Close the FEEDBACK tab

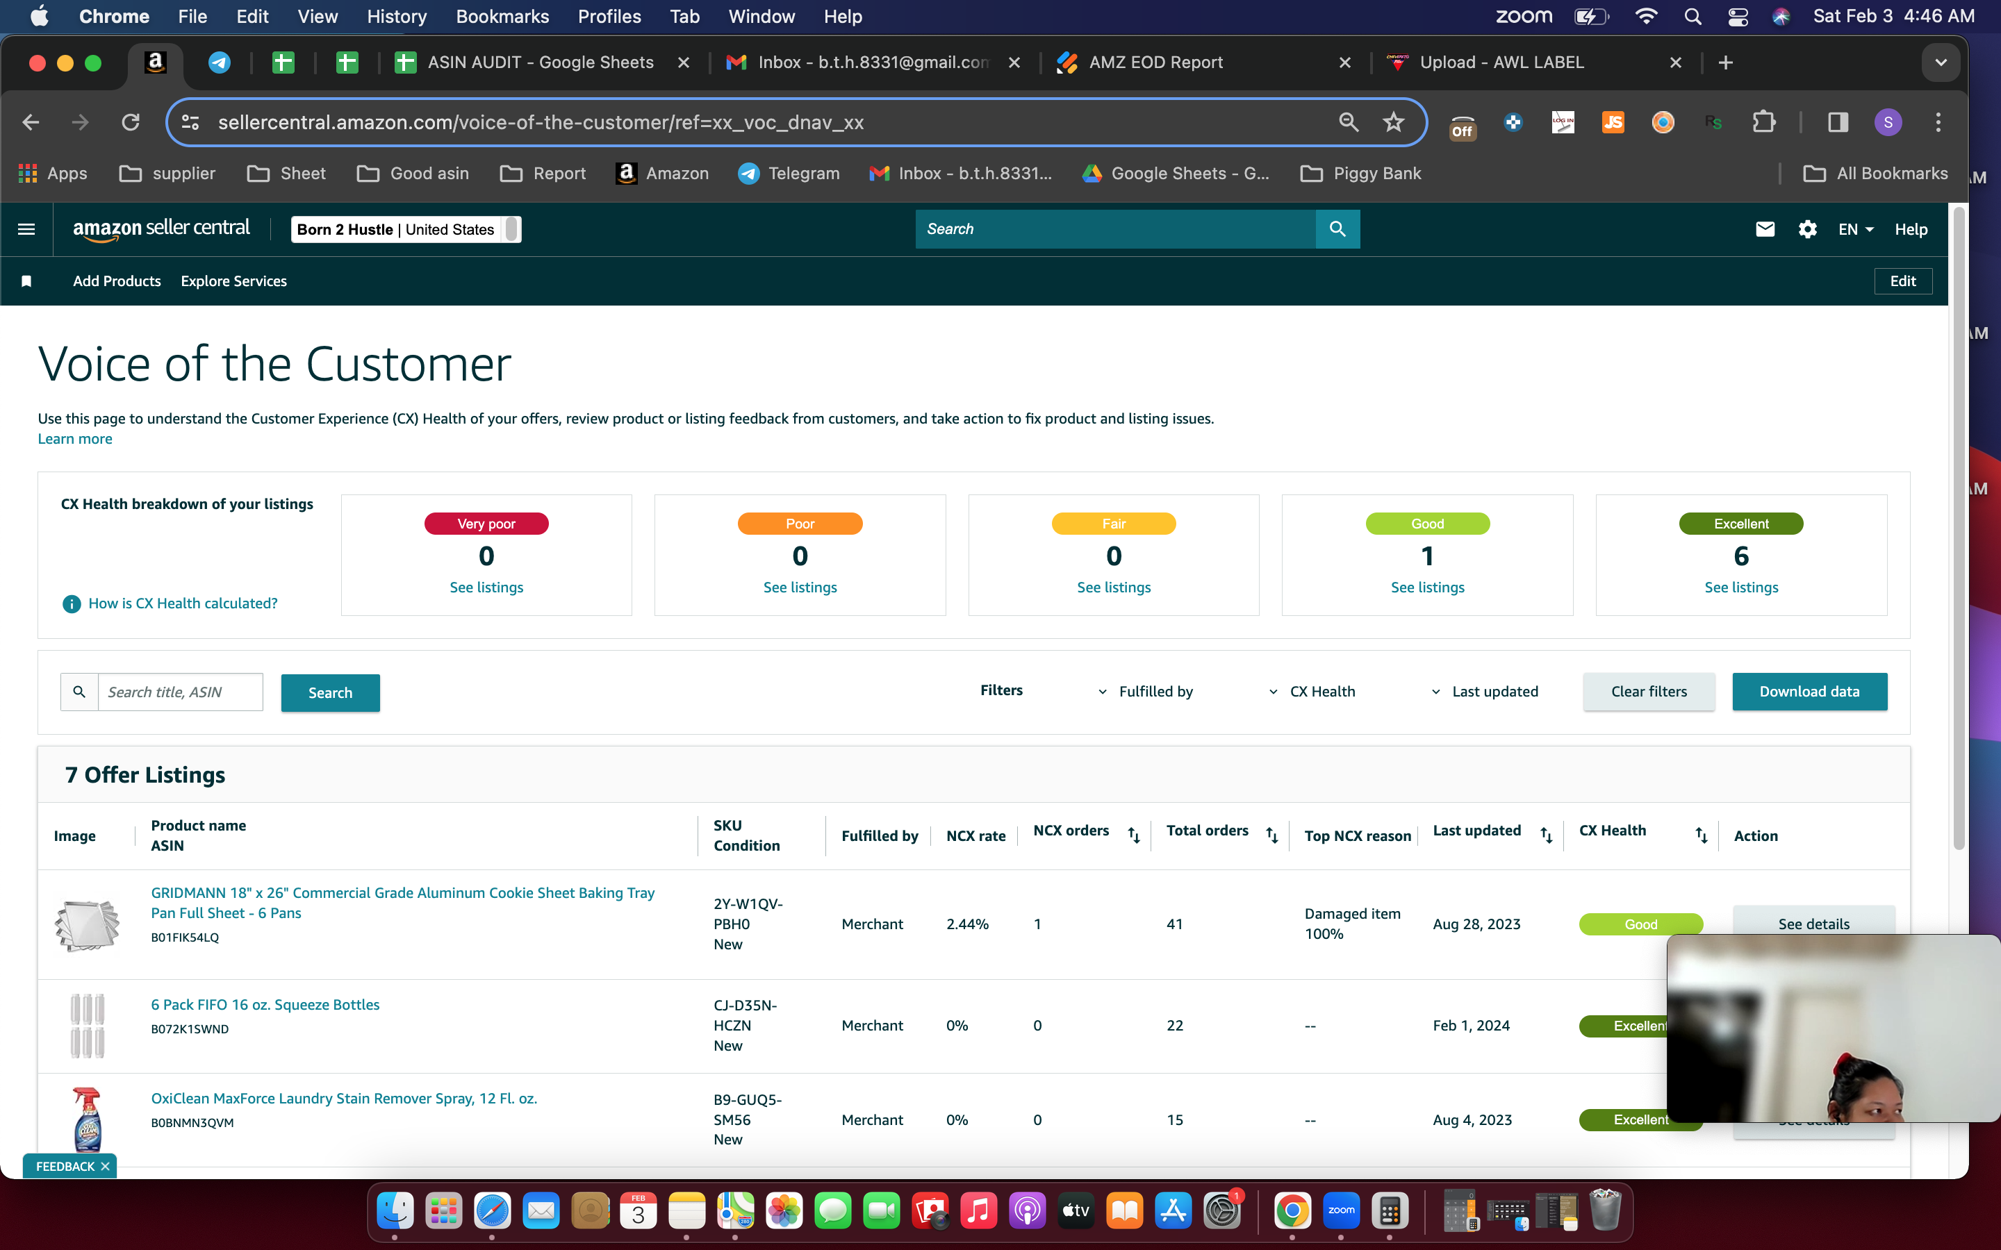pos(105,1167)
